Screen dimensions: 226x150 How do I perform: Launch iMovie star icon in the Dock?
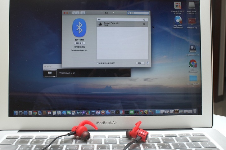click(84, 113)
